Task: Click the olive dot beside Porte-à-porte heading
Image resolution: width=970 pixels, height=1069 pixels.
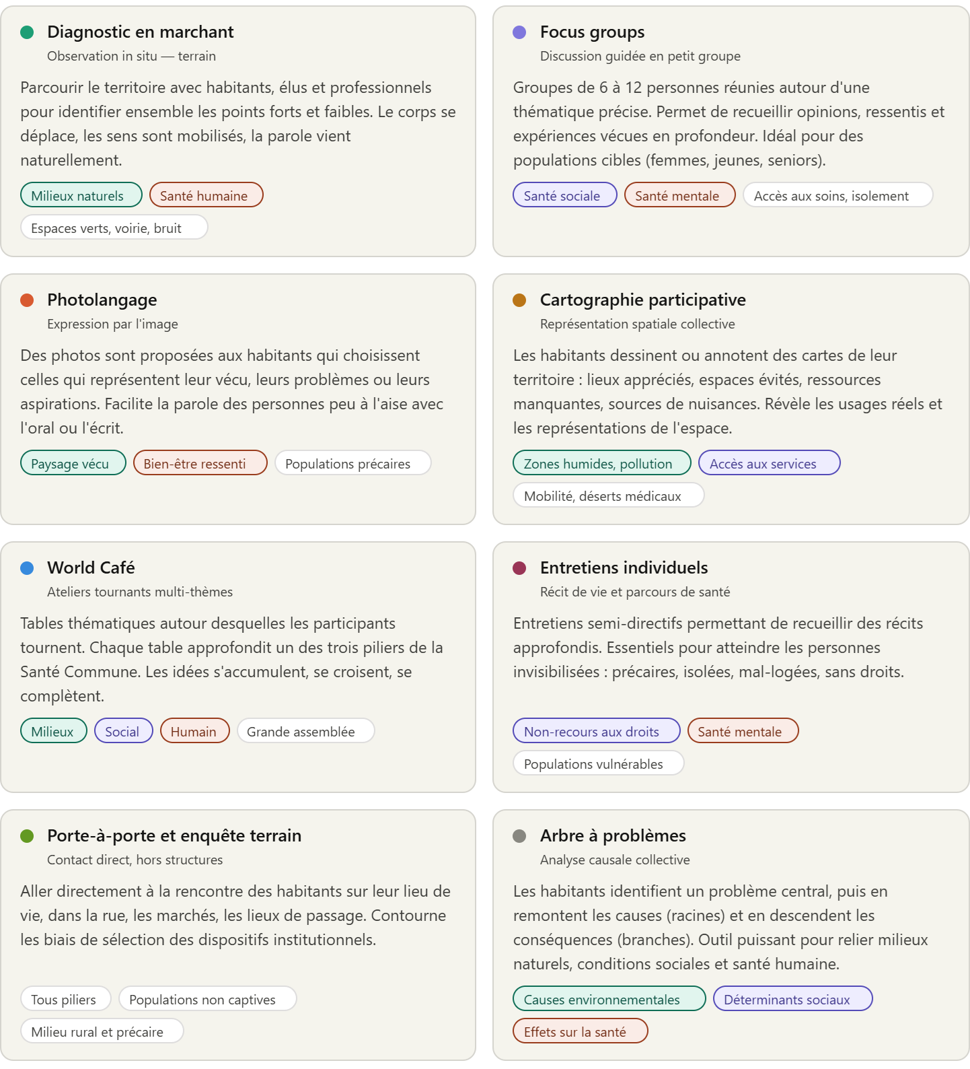Action: click(x=27, y=836)
